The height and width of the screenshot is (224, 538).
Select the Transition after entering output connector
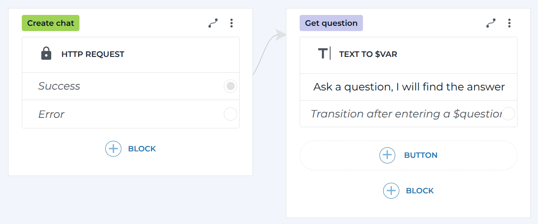coord(509,114)
